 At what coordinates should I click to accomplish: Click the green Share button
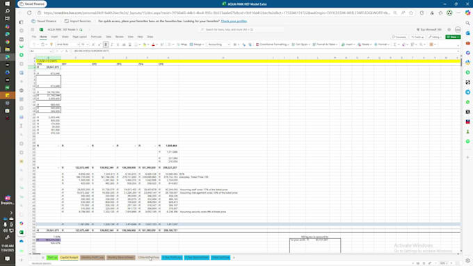(453, 37)
